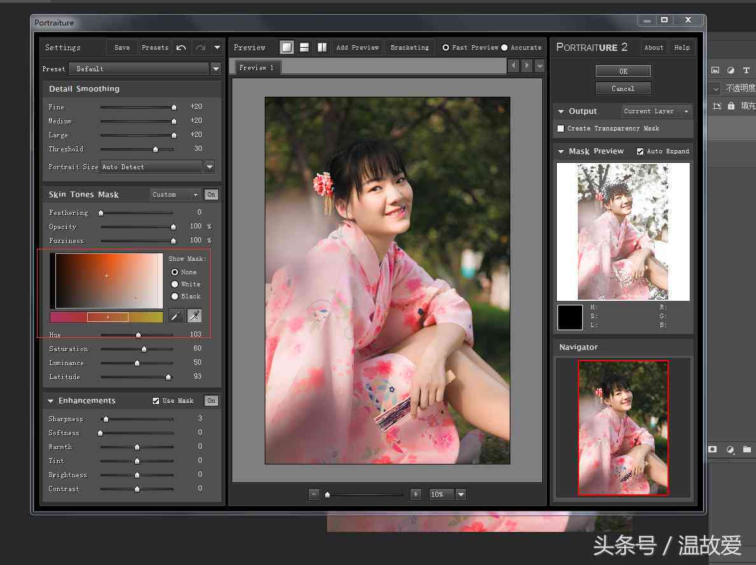Click the Sharpness slider handle

106,419
